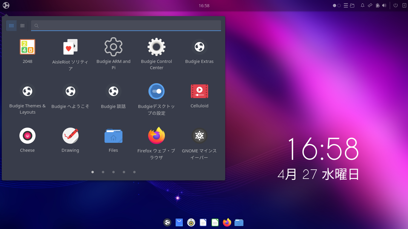
Task: Open the Places folder applet in panel
Action: 352,5
